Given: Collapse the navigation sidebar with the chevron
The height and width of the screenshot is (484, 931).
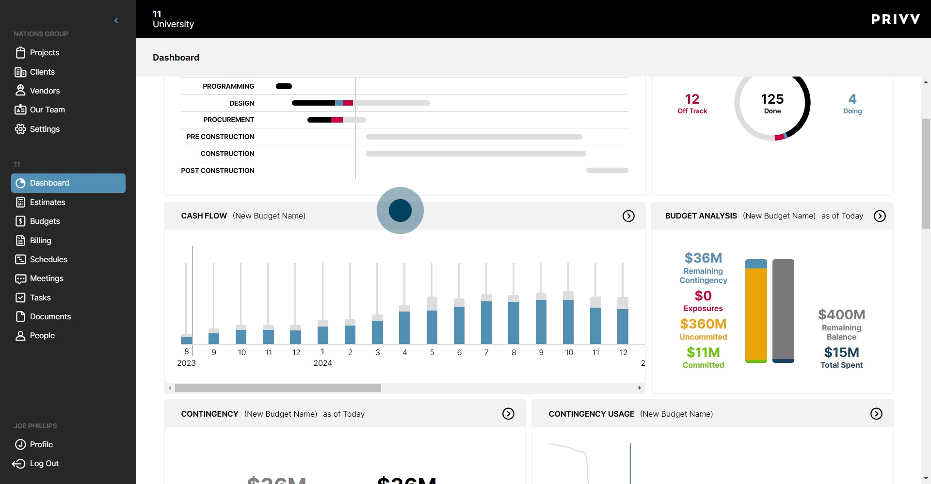Looking at the screenshot, I should coord(116,20).
